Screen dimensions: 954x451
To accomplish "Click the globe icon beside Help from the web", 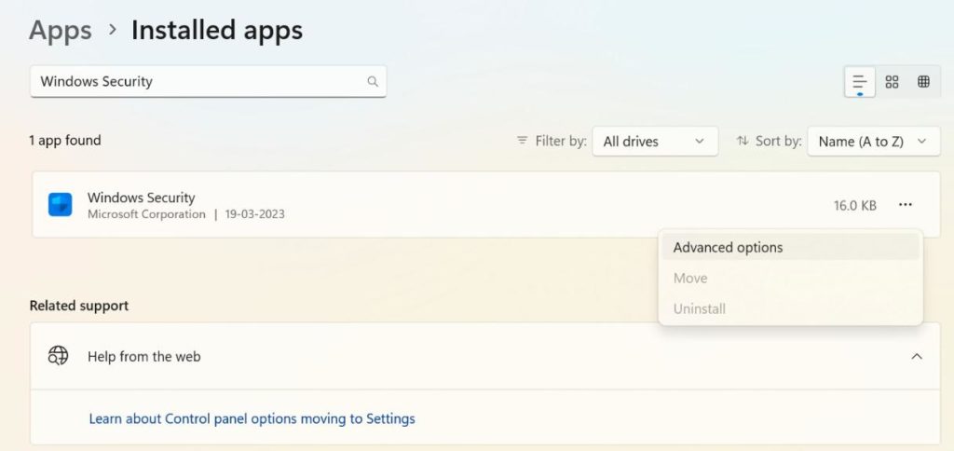I will 59,356.
